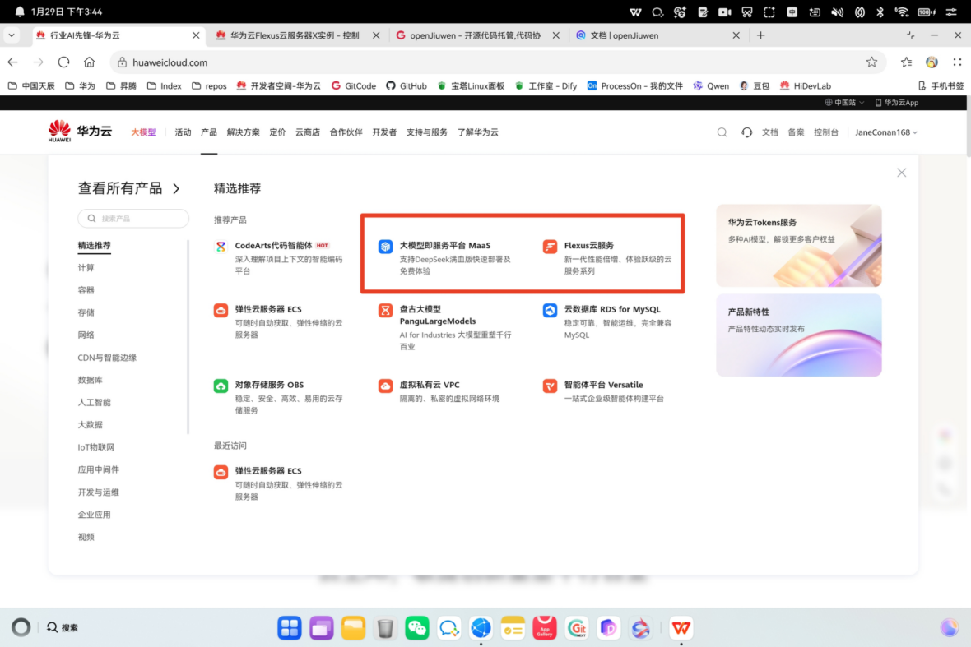The height and width of the screenshot is (647, 971).
Task: Click the 对象存储服务 OBS icon
Action: tap(221, 386)
